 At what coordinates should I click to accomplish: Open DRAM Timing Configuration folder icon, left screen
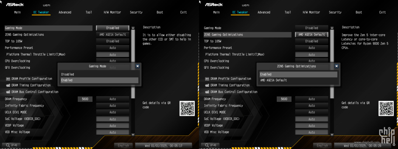click(8, 85)
